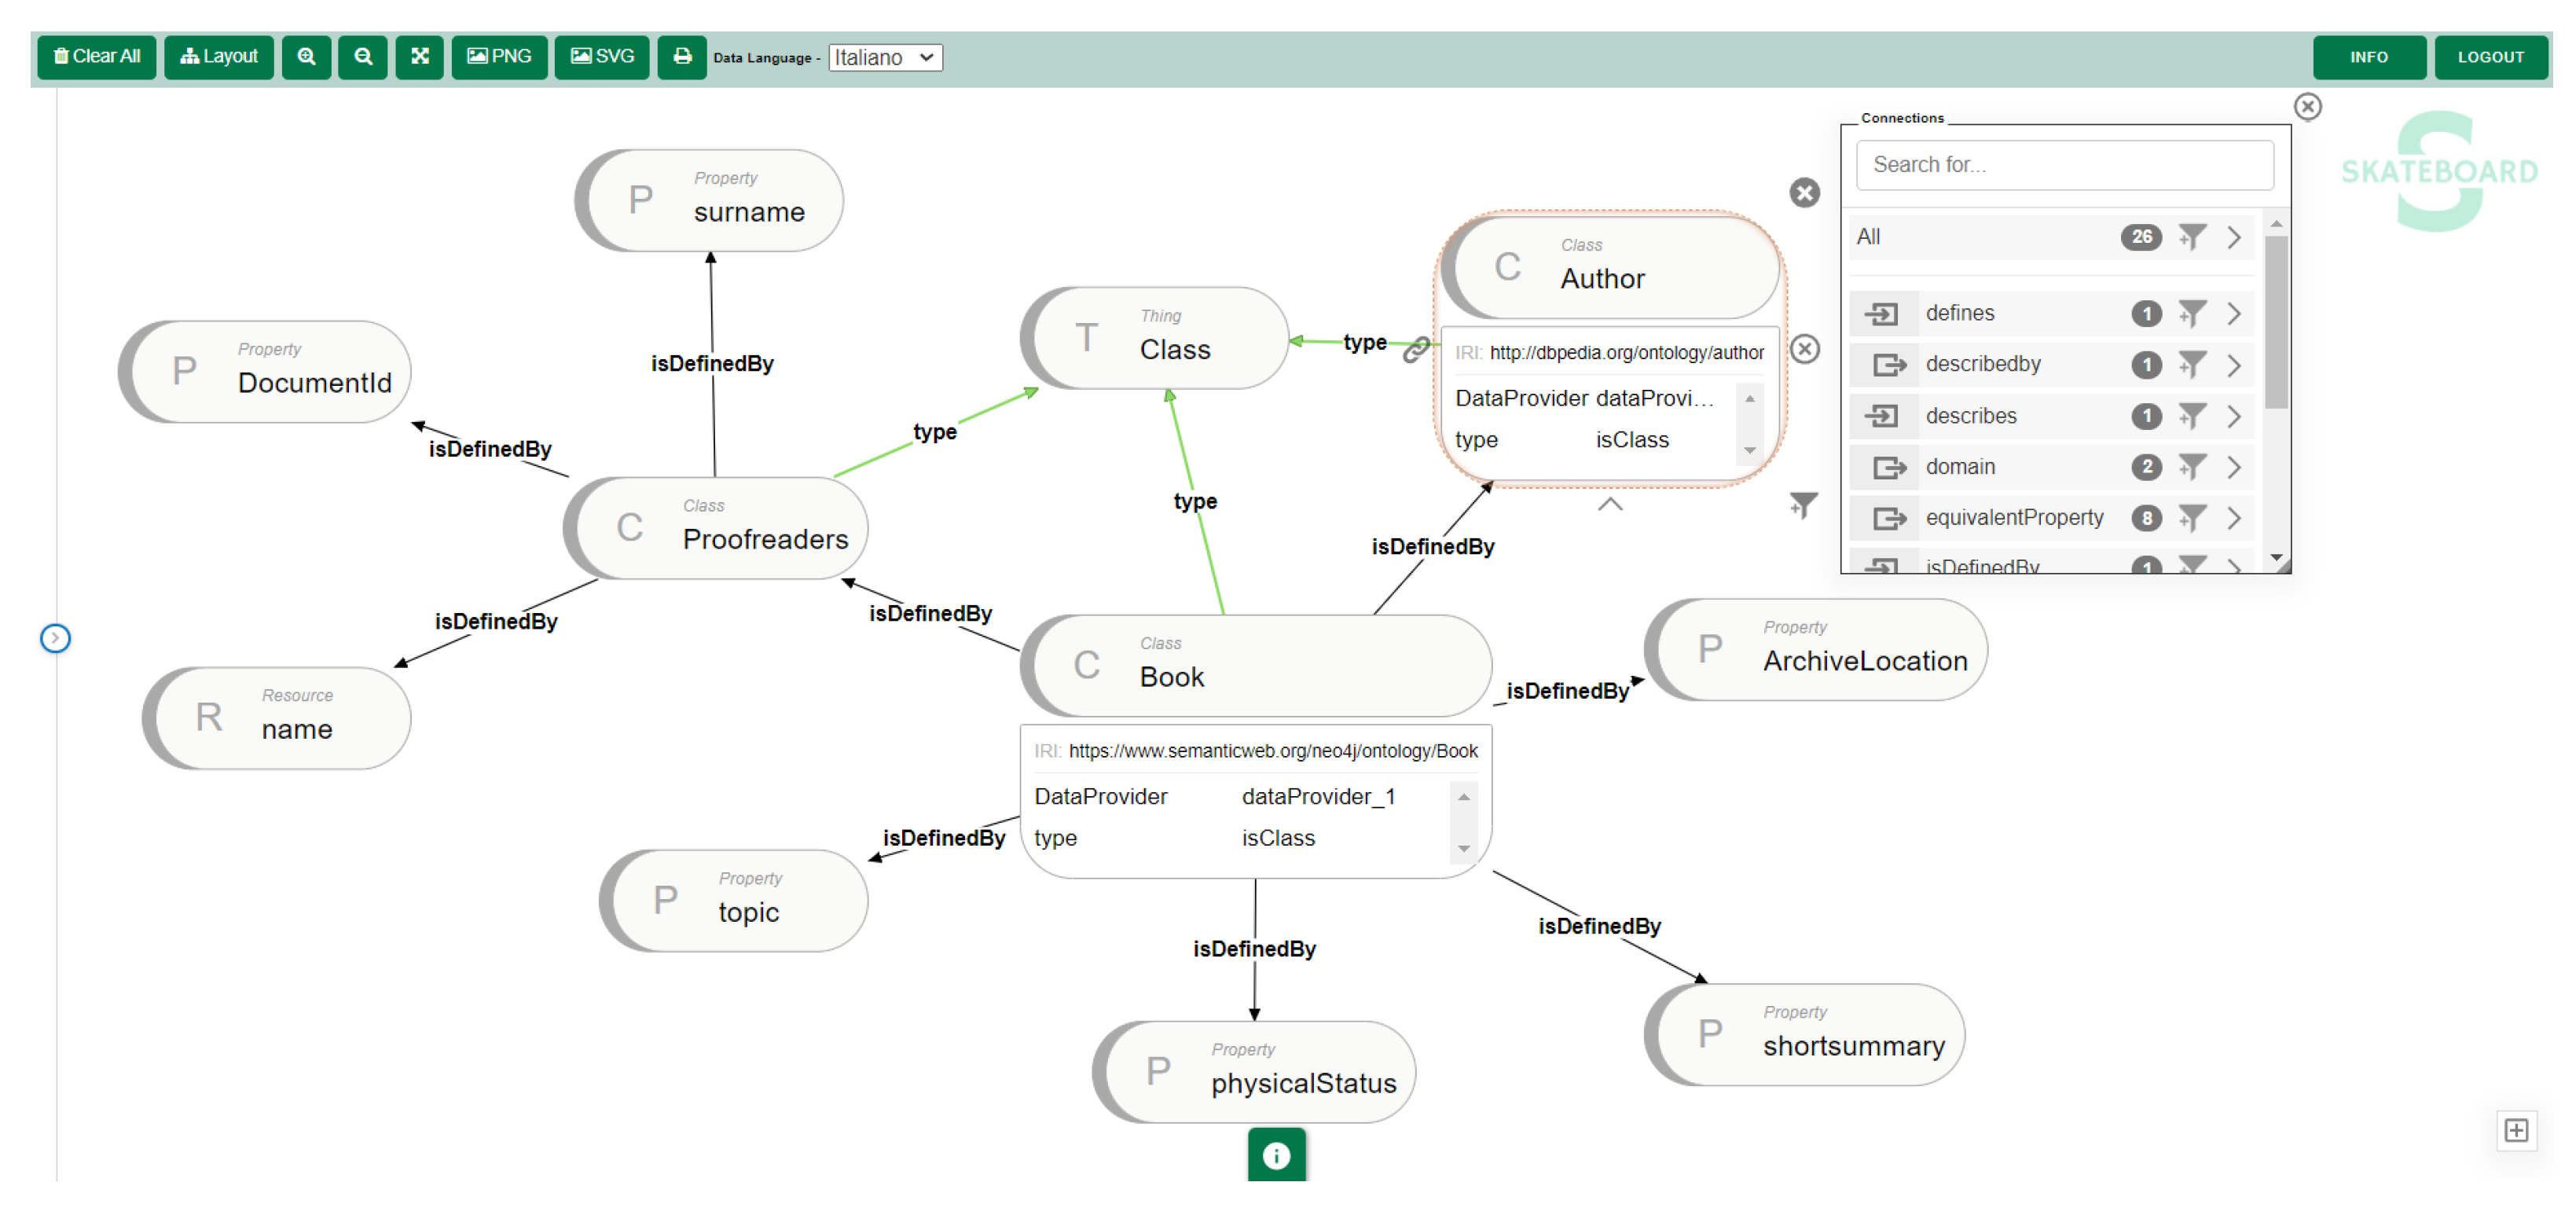This screenshot has height=1215, width=2576.
Task: Expand the describedby connection row
Action: coord(2234,365)
